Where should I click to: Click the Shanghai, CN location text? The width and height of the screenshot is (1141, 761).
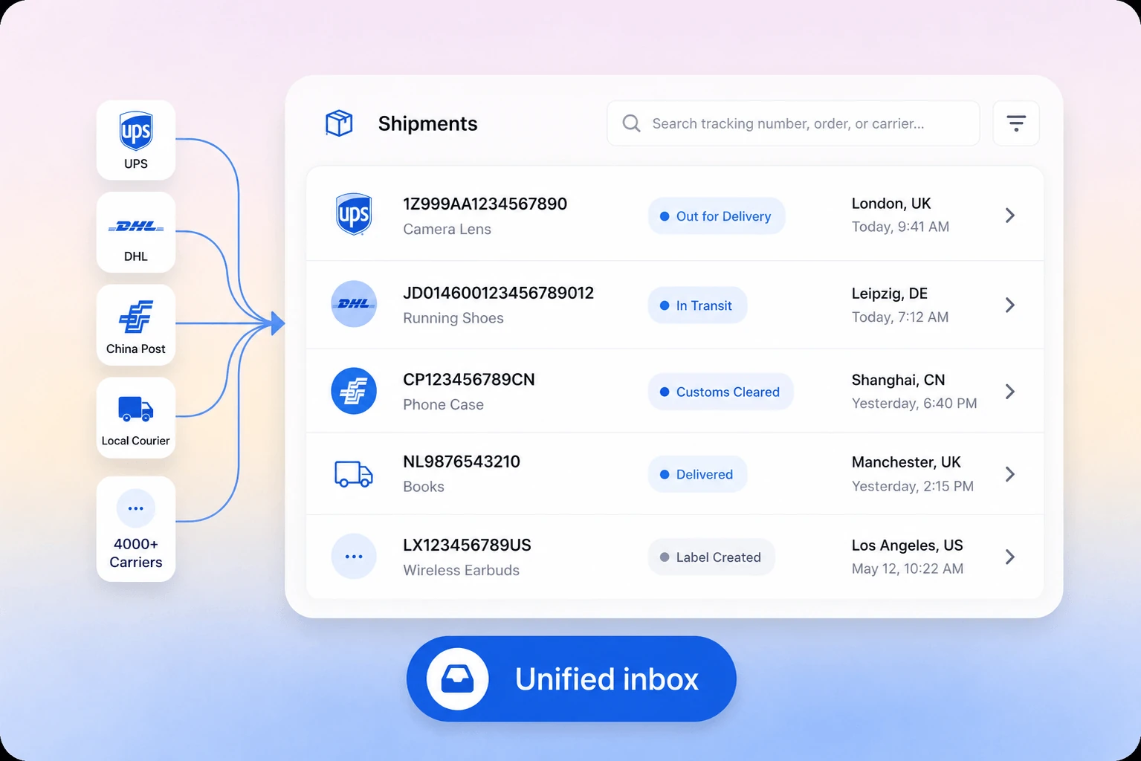898,380
